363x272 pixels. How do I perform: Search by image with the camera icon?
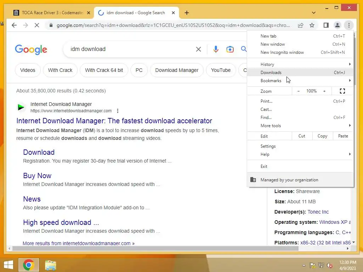coord(230,49)
